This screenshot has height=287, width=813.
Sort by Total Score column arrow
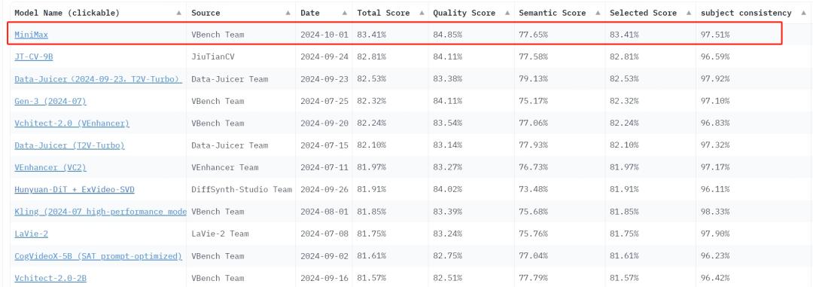point(422,13)
